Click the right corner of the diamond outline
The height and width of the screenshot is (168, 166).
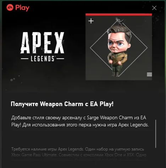coord(147,48)
